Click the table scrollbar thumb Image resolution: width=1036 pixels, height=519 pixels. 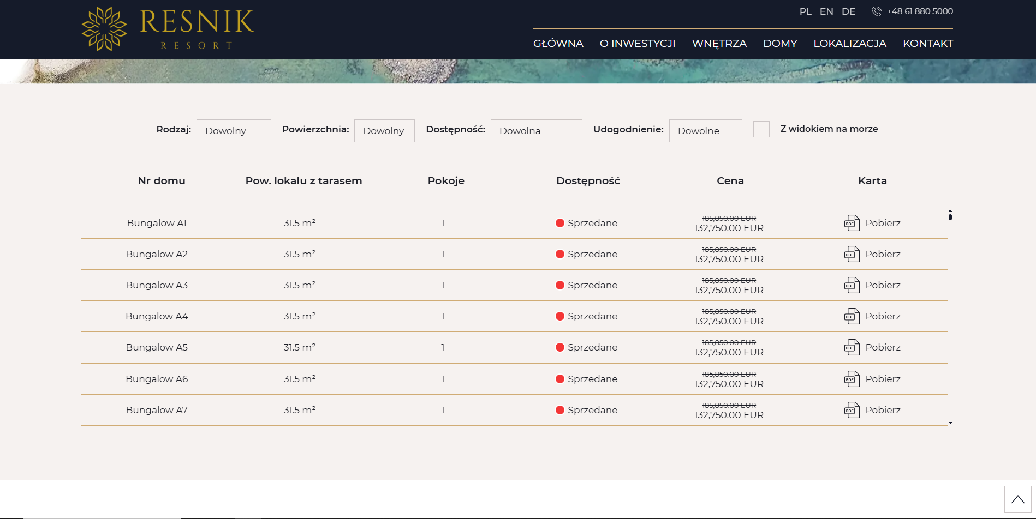(x=950, y=217)
